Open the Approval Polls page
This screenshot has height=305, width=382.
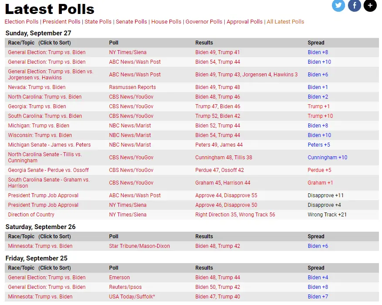click(x=244, y=22)
